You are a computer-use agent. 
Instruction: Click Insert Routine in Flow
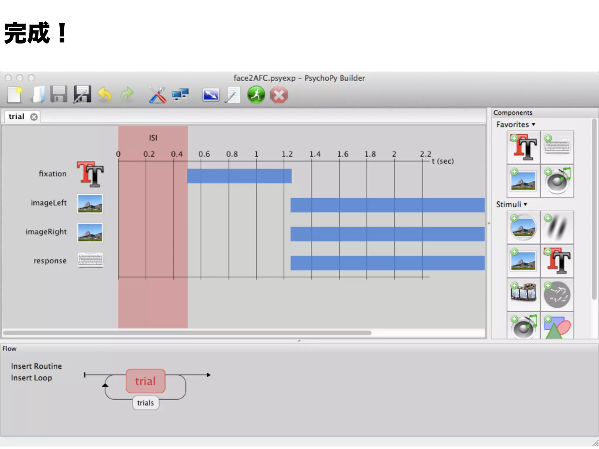tap(36, 366)
